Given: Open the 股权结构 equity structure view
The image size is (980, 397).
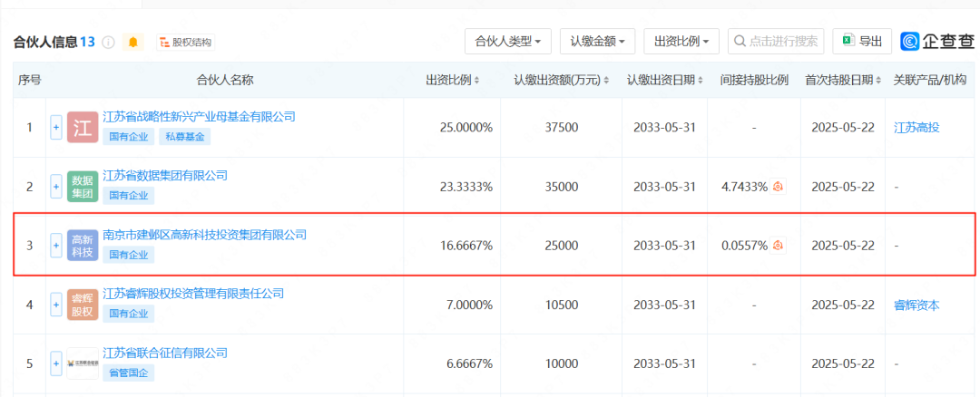Looking at the screenshot, I should click(185, 42).
